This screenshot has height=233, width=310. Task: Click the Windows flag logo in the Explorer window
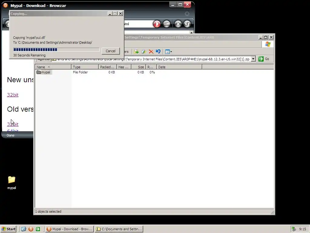pos(268,44)
